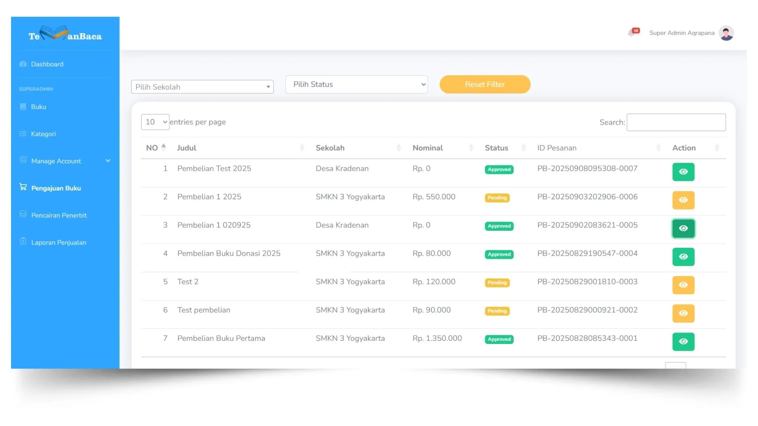Open Laporan Penjualan in sidebar
This screenshot has width=758, height=426.
pyautogui.click(x=58, y=243)
